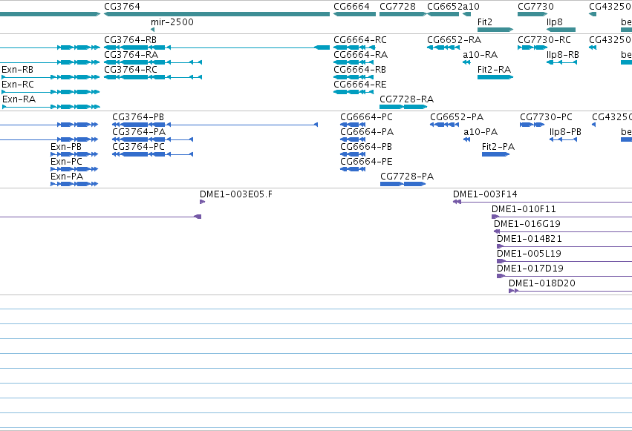Select clone DME1-010F11
Viewport: 632px width, 431px height.
coord(524,209)
